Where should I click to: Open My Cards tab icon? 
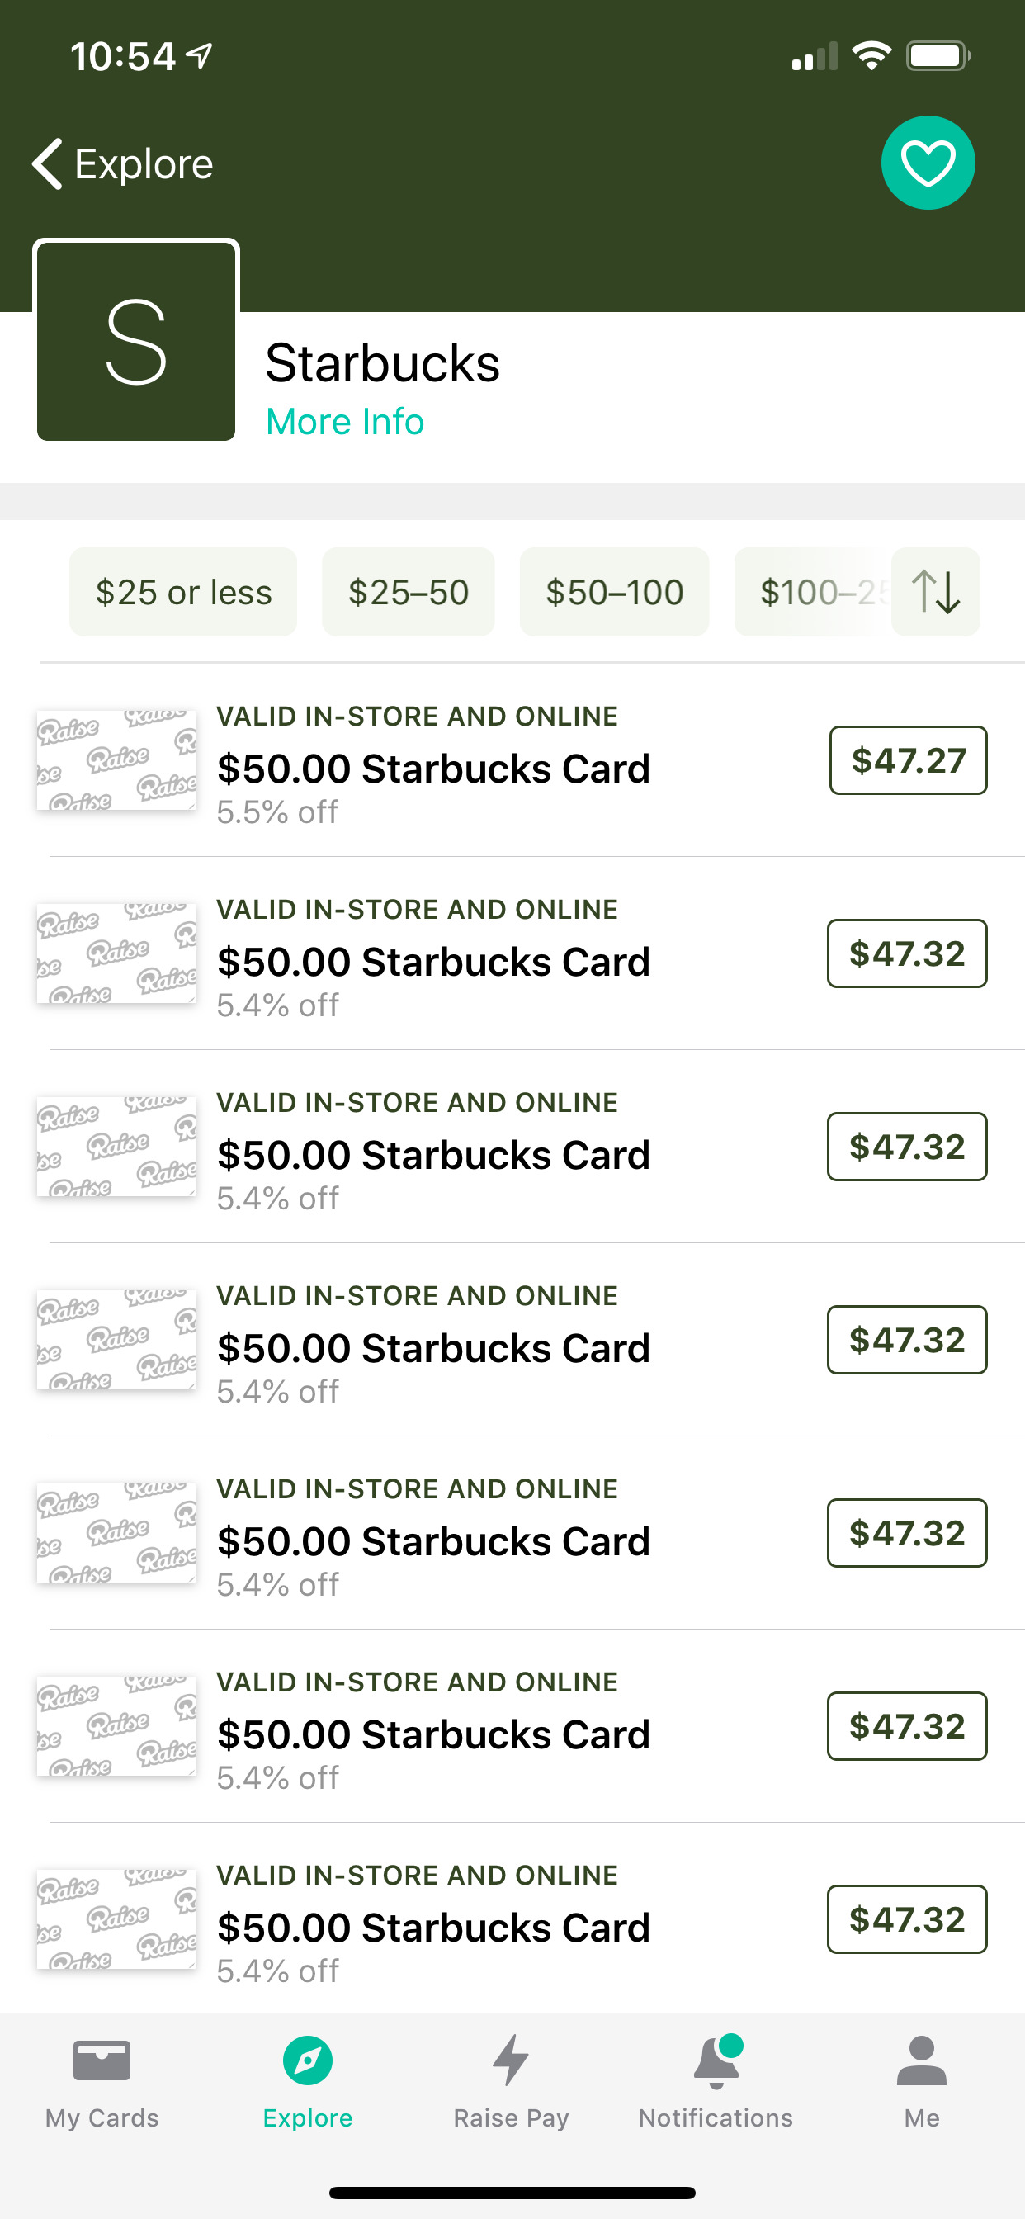pyautogui.click(x=102, y=2060)
